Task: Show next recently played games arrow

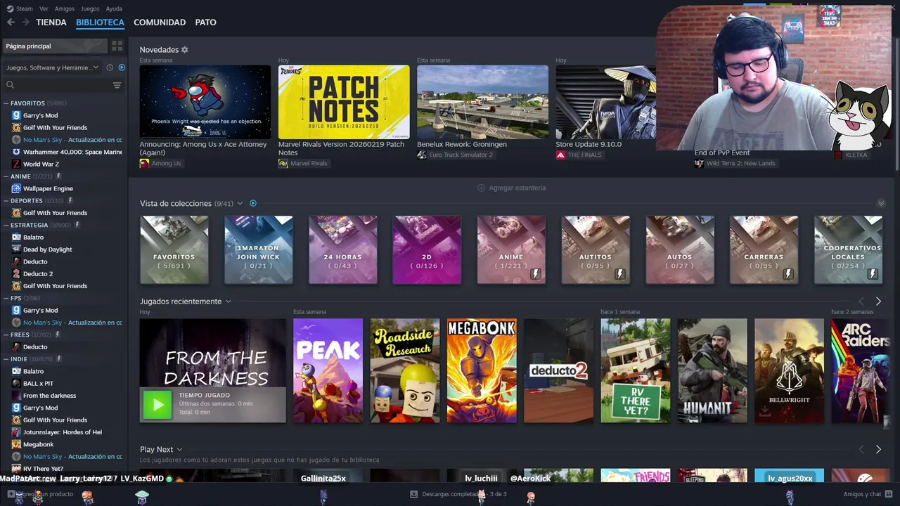Action: (x=878, y=301)
